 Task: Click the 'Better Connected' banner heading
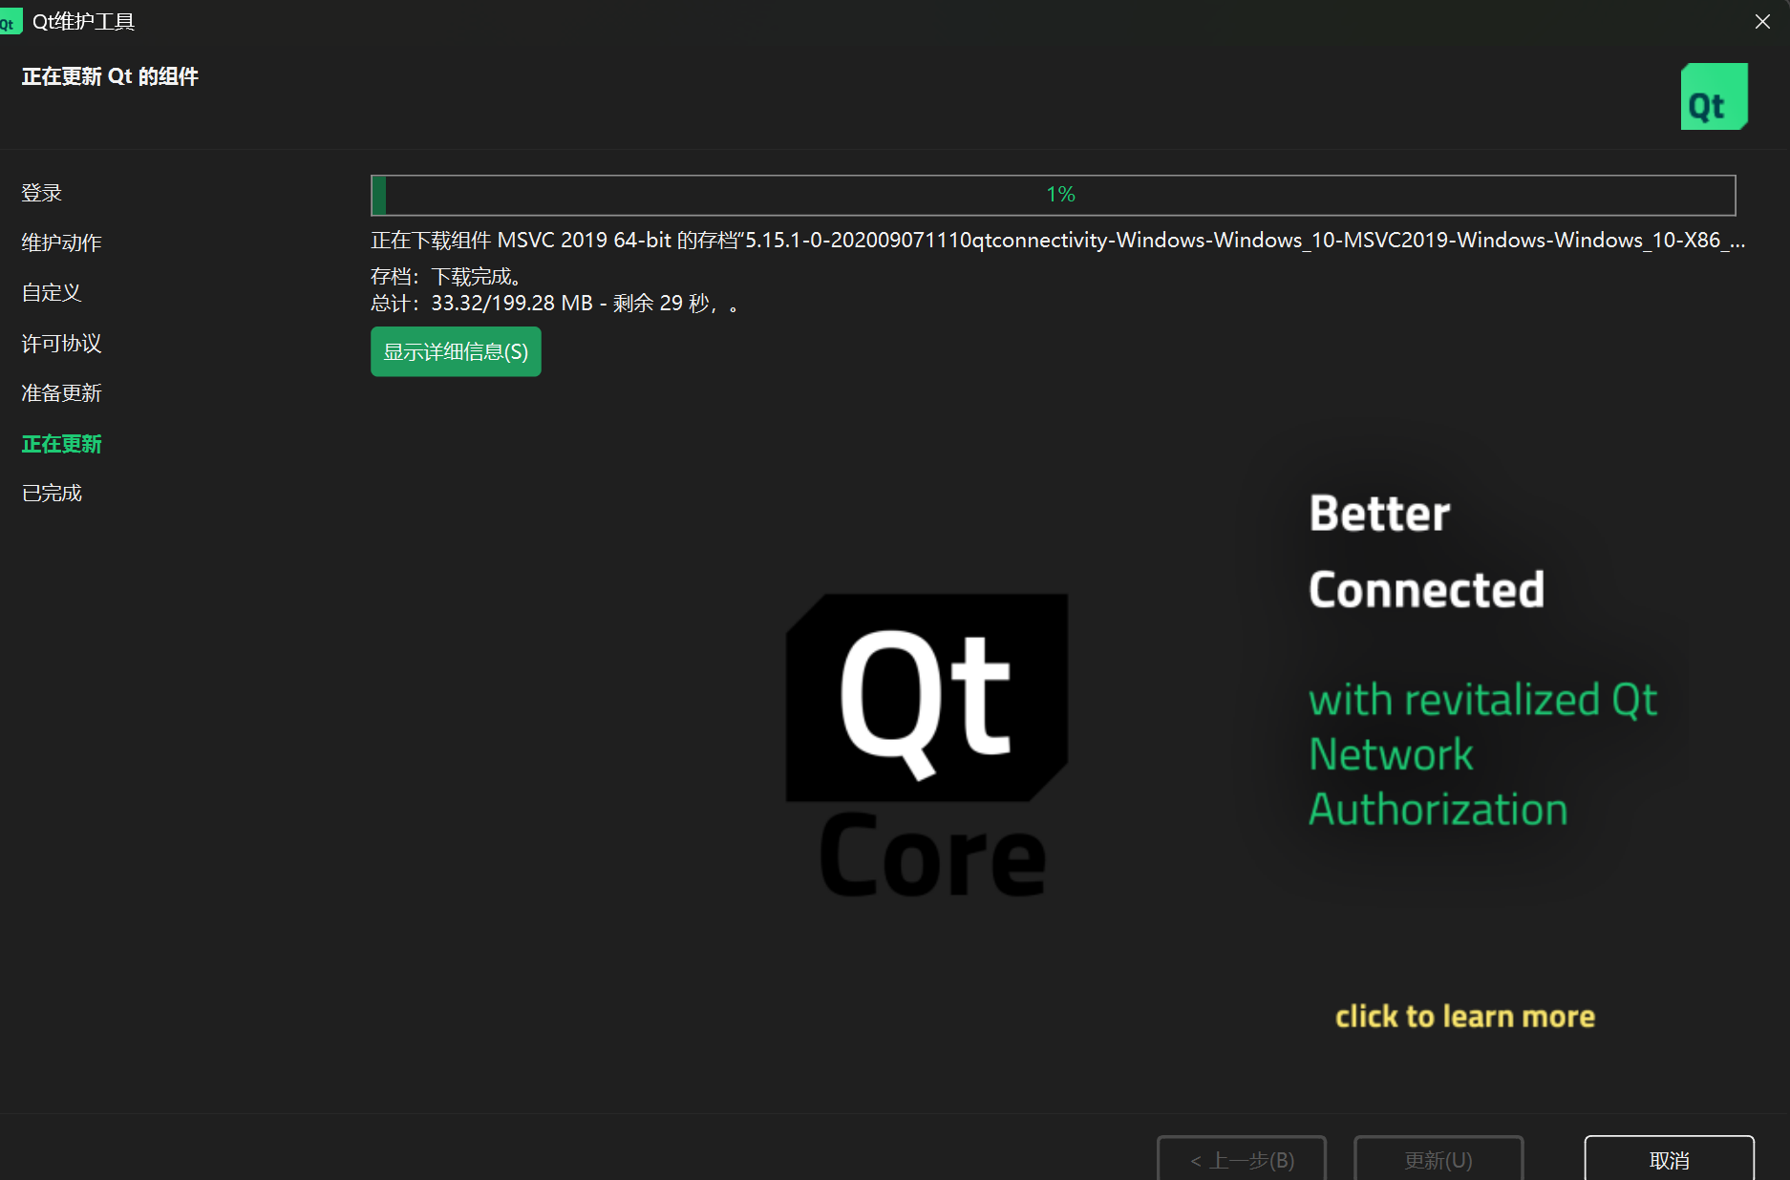[1426, 551]
